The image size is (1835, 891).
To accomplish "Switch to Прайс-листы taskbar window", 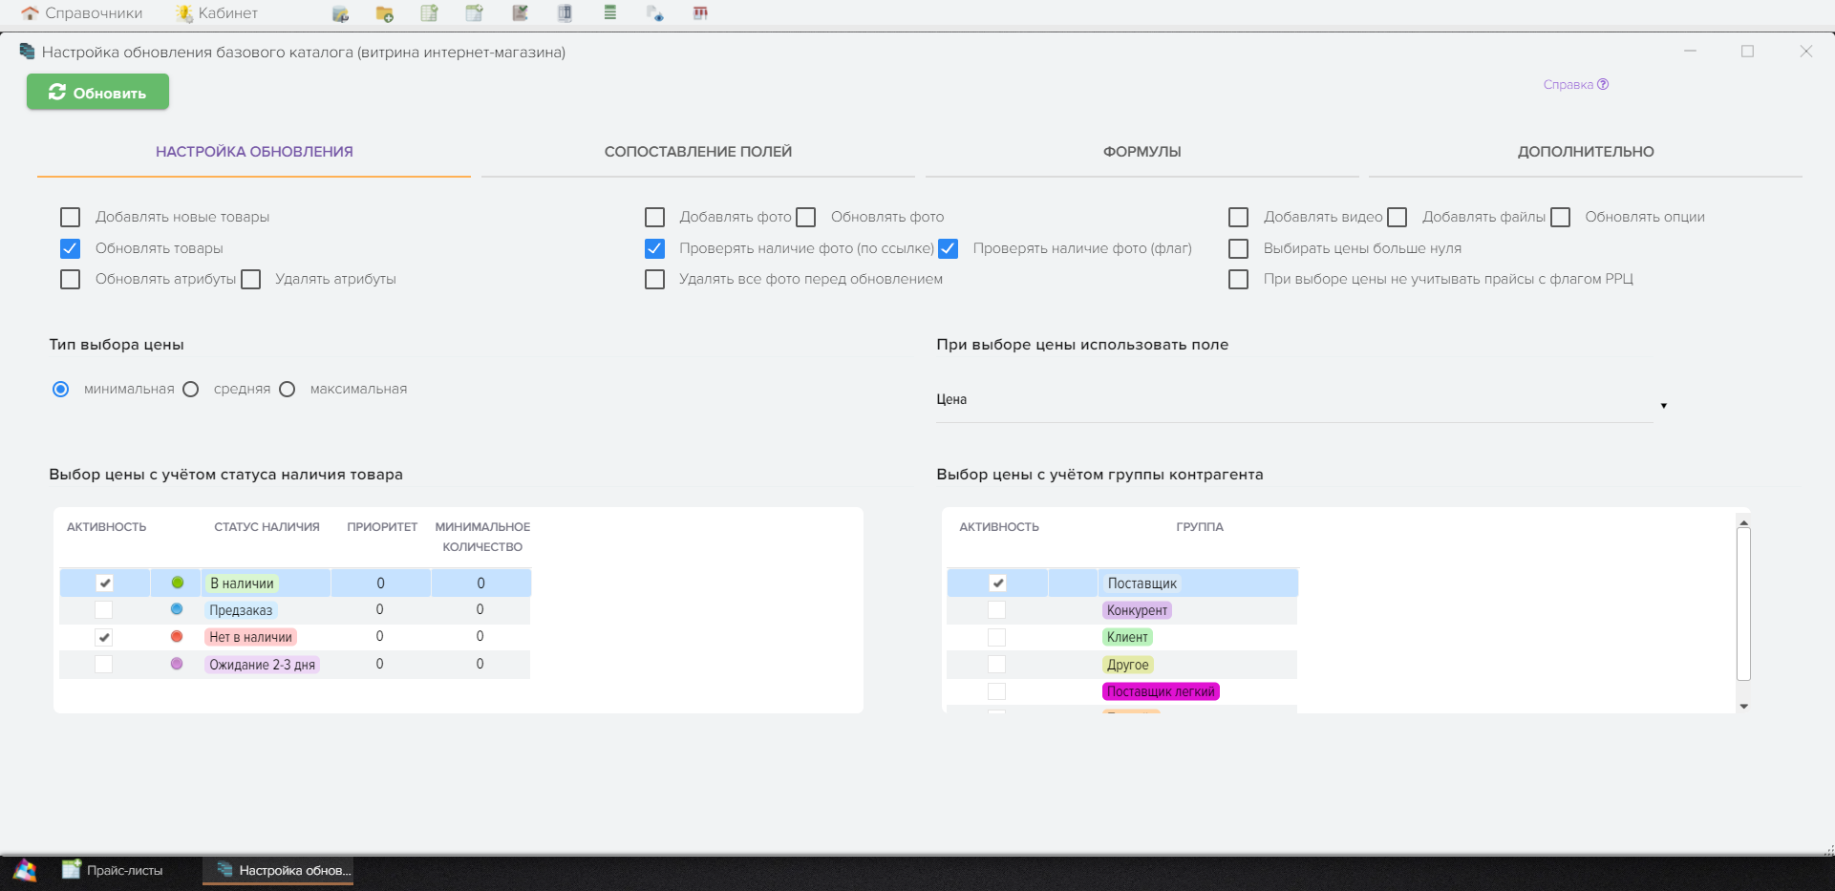I will click(113, 870).
